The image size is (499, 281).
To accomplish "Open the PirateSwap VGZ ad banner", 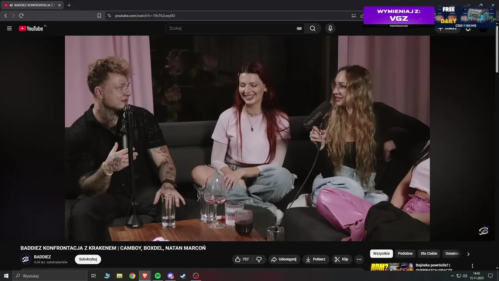I will pyautogui.click(x=399, y=17).
